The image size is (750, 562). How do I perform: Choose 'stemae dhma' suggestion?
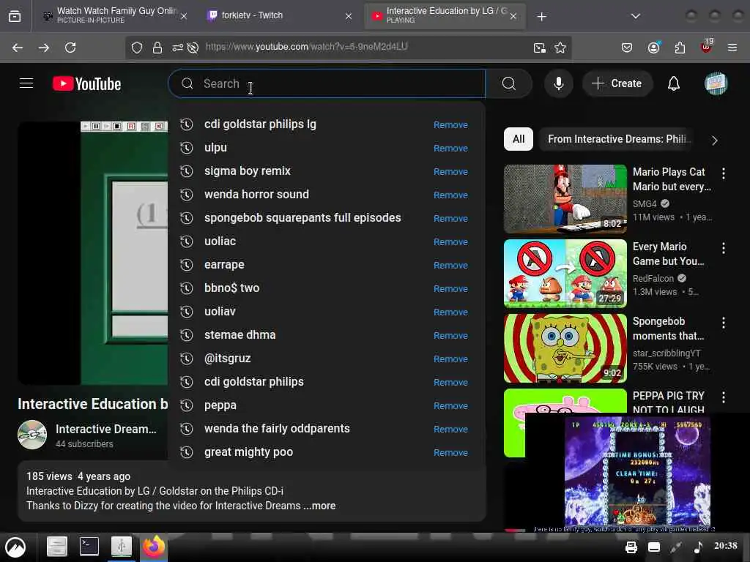327,335
